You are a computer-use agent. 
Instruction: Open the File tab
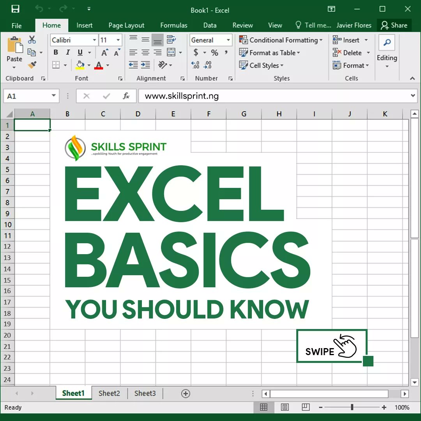pyautogui.click(x=17, y=25)
